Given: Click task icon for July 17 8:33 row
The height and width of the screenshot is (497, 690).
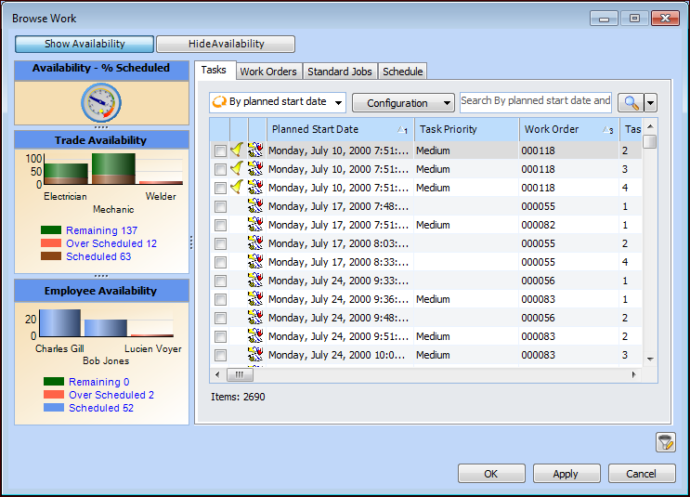Looking at the screenshot, I should pos(255,261).
